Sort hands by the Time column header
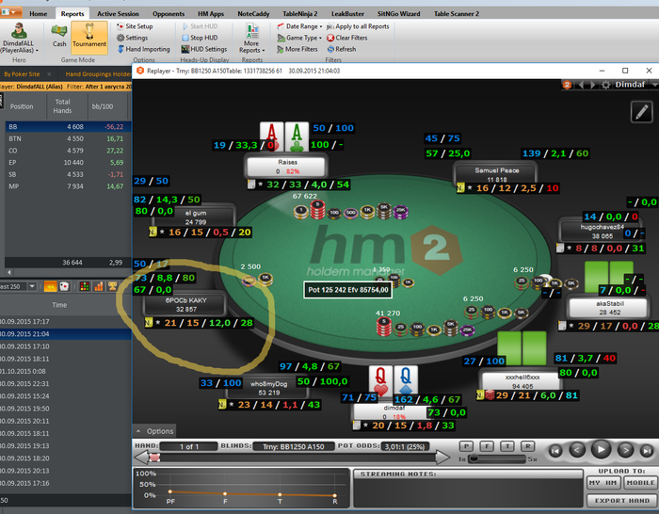This screenshot has width=659, height=514. pos(59,305)
